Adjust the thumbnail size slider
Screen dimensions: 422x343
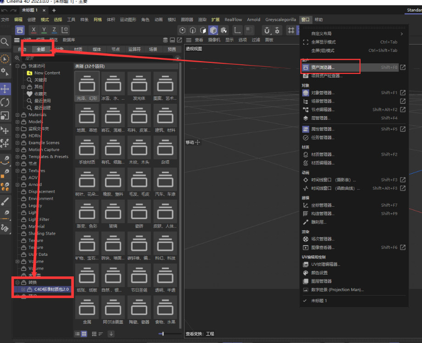click(164, 334)
